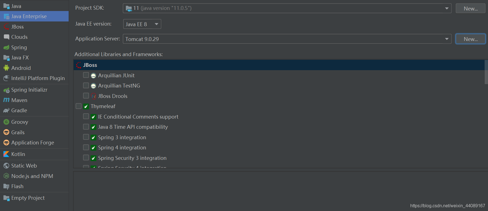Image resolution: width=488 pixels, height=211 pixels.
Task: Click the JBoss icon in frameworks header
Action: [79, 65]
